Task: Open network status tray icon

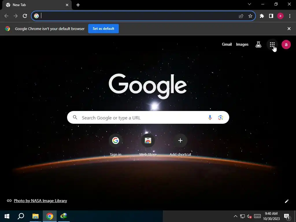Action: tap(243, 216)
